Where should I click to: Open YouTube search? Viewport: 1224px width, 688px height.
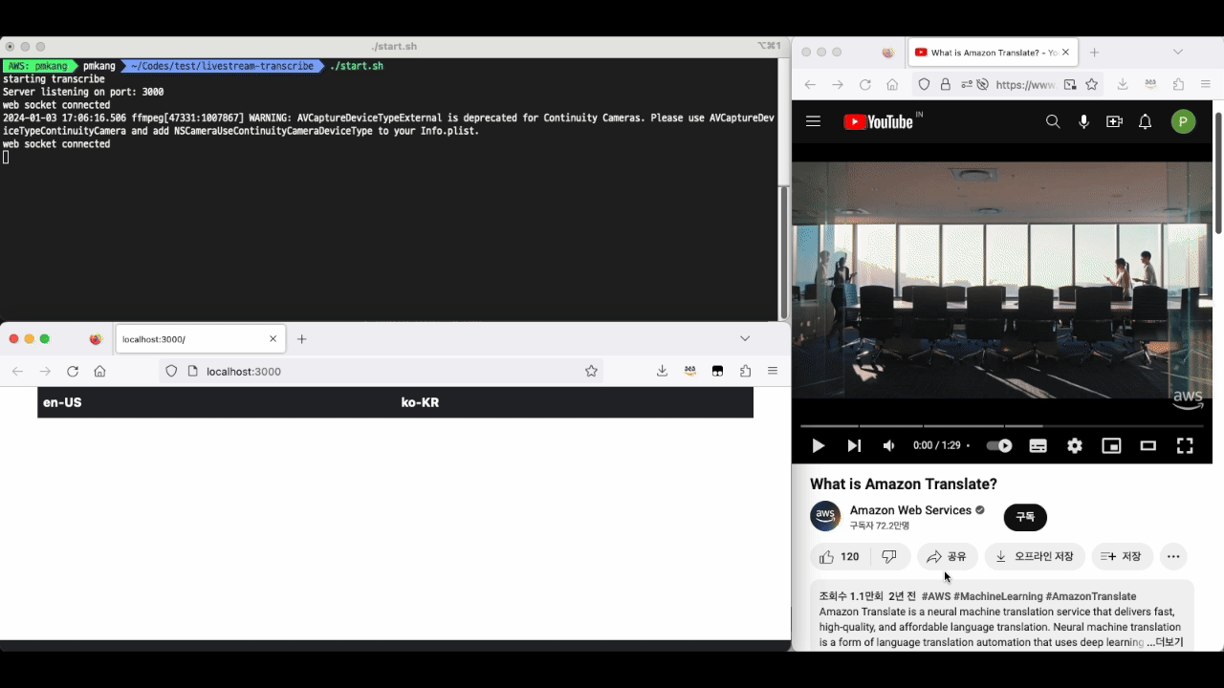(1053, 121)
